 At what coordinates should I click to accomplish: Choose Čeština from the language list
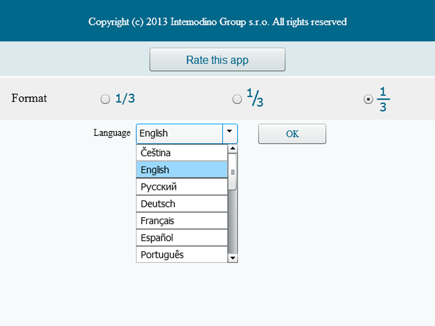(182, 153)
